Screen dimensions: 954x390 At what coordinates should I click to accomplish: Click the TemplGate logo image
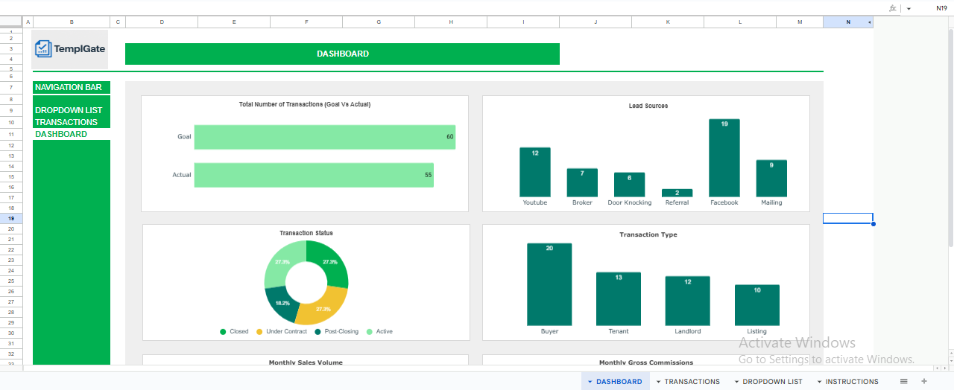[x=71, y=49]
